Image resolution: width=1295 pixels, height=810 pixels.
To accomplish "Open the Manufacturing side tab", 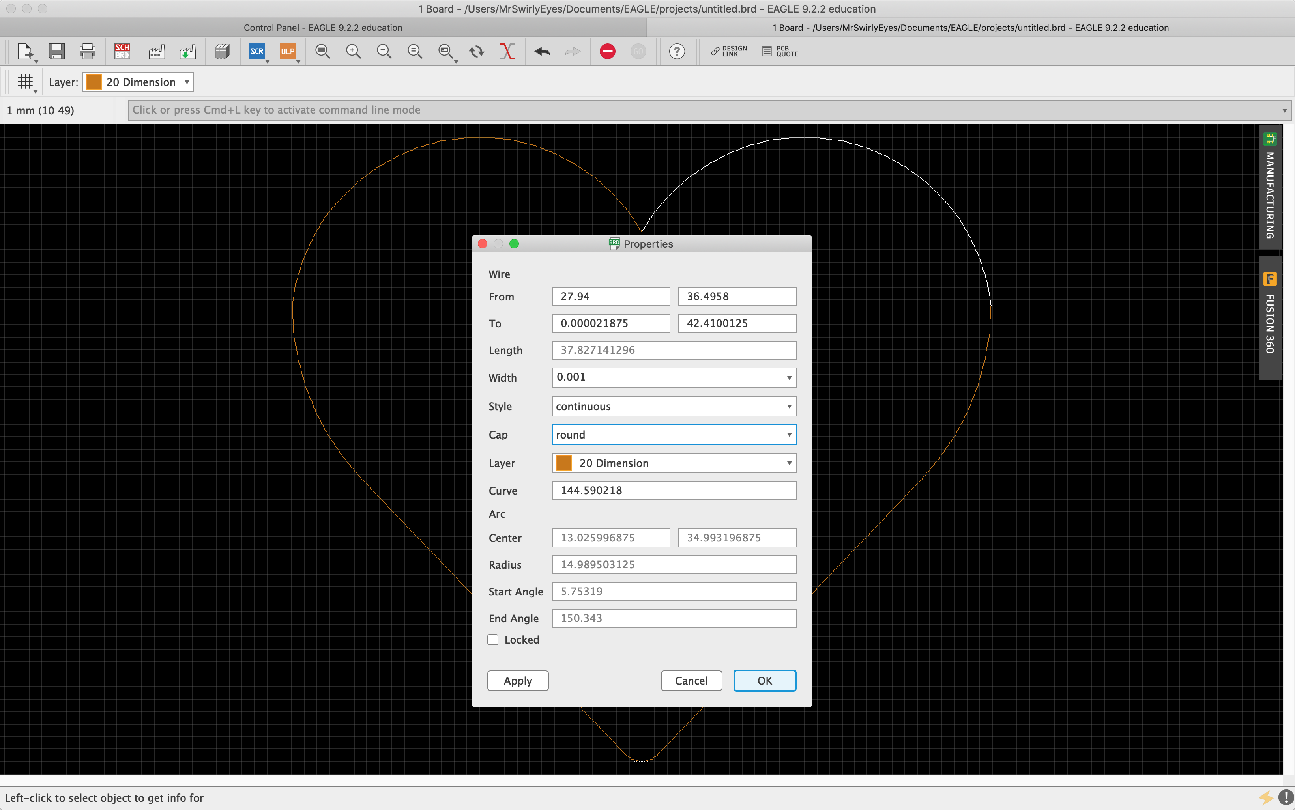I will click(1269, 187).
